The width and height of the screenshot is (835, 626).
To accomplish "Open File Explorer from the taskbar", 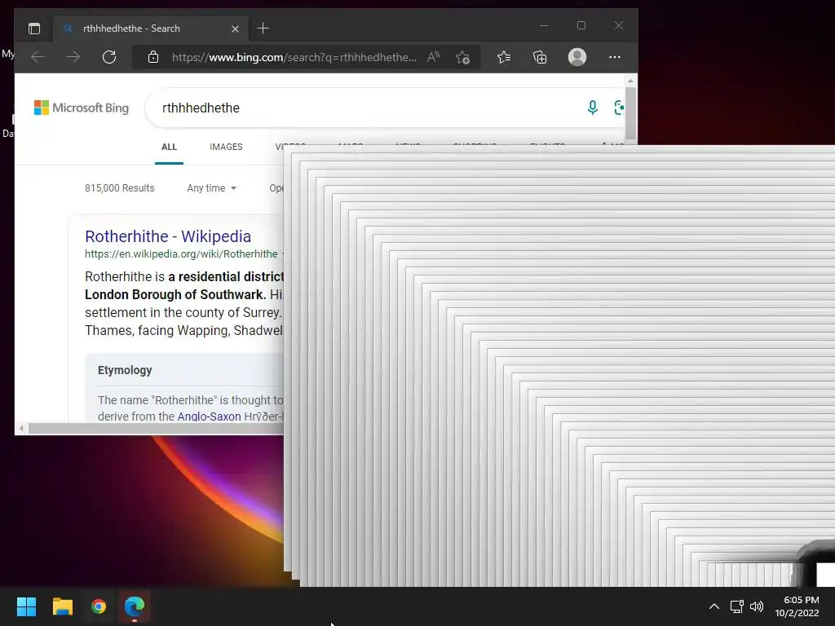I will 62,606.
